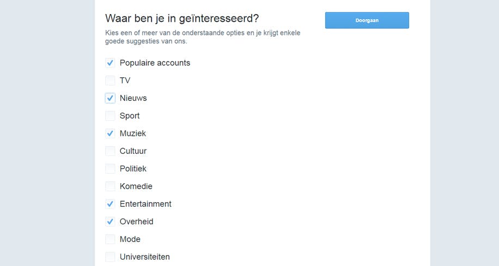This screenshot has height=266, width=499.
Task: Select the Politiek checkbox
Action: (110, 169)
